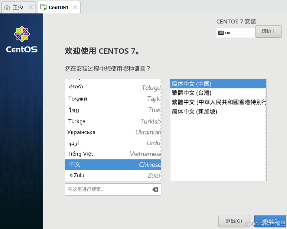This screenshot has width=287, height=229.
Task: Click the us keyboard layout indicator
Action: pos(236,33)
